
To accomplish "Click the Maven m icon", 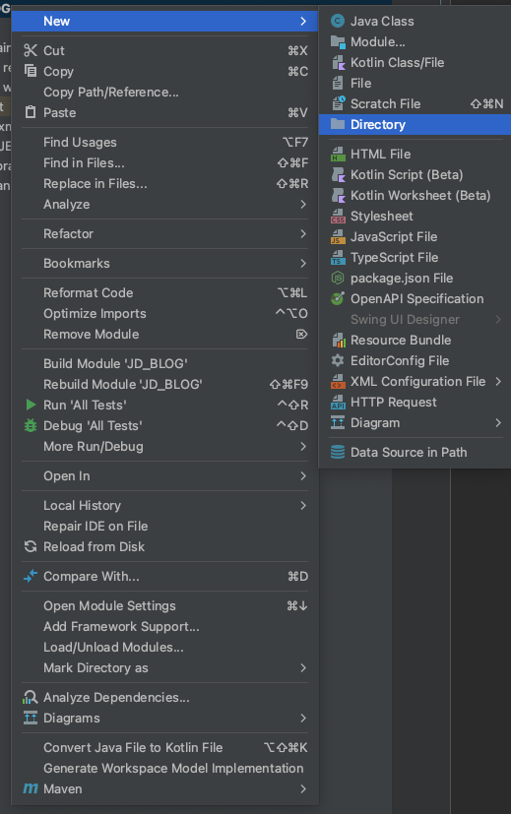I will pyautogui.click(x=31, y=788).
